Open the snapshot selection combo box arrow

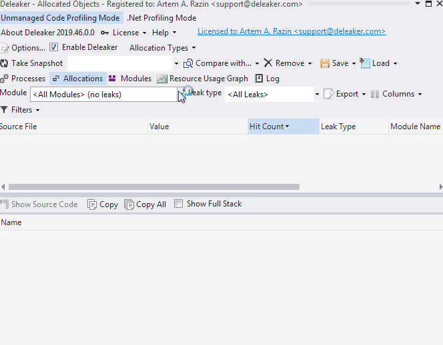176,63
